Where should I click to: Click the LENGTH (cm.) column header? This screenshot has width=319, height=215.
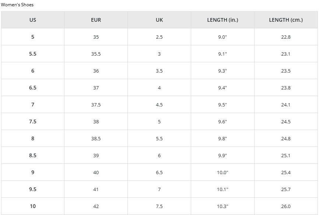(286, 20)
